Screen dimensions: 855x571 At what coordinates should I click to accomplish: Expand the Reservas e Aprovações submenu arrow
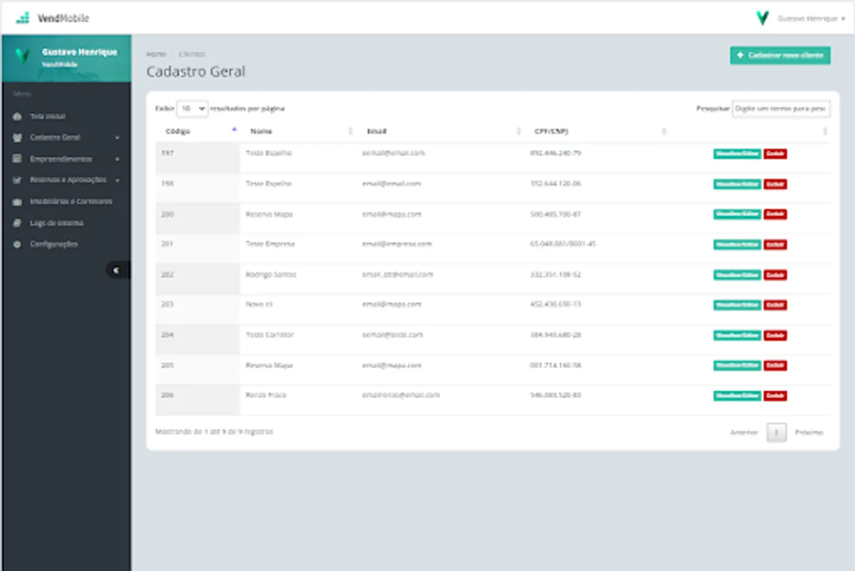(117, 180)
